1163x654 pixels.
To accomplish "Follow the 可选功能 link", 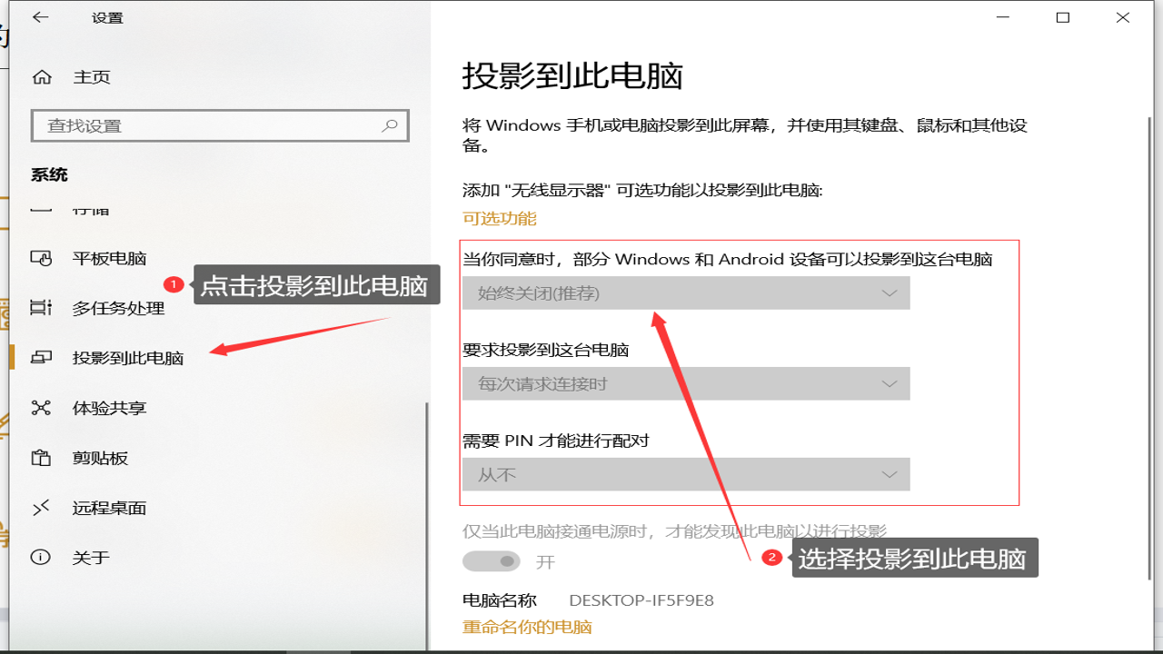I will click(500, 219).
